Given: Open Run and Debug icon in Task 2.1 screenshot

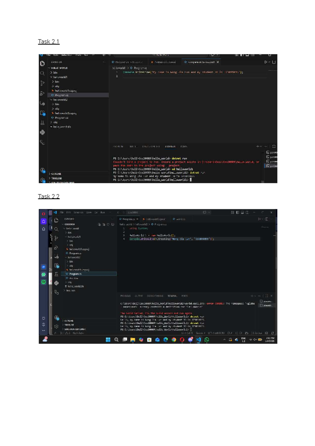Looking at the screenshot, I should [x=42, y=93].
